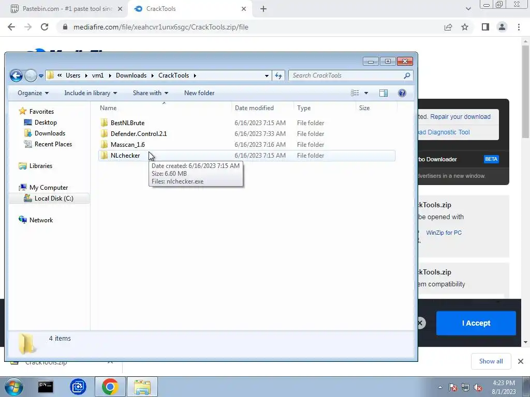Click the New folder button
The height and width of the screenshot is (397, 530).
(199, 93)
